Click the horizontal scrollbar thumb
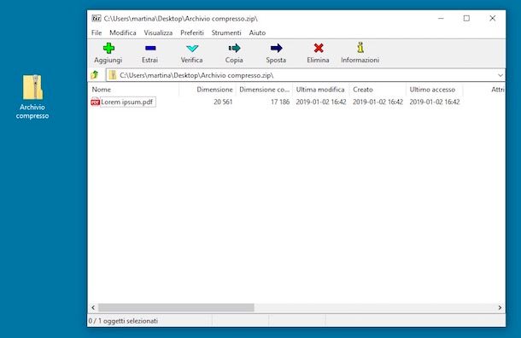Image resolution: width=521 pixels, height=338 pixels. point(177,307)
